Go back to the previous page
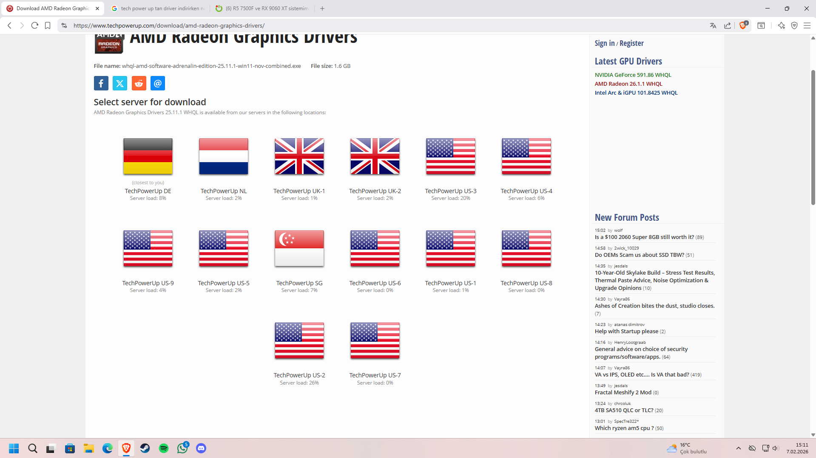Viewport: 816px width, 458px height. (9, 25)
